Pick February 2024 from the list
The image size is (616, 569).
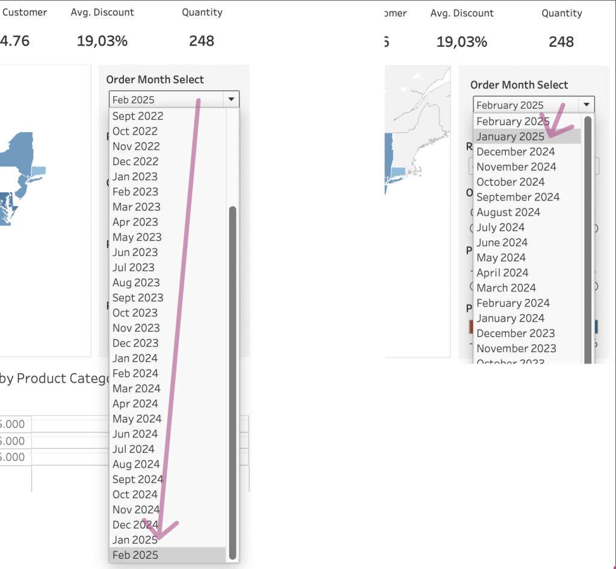513,303
